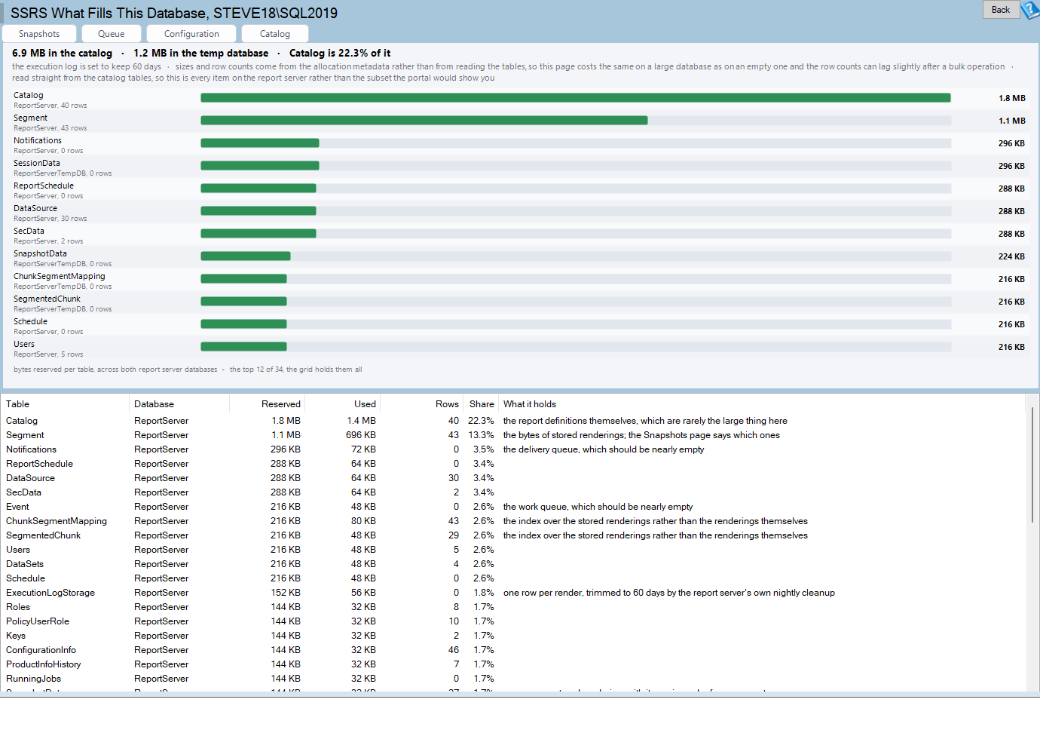The height and width of the screenshot is (736, 1040).
Task: Click the Table column header
Action: (x=66, y=404)
